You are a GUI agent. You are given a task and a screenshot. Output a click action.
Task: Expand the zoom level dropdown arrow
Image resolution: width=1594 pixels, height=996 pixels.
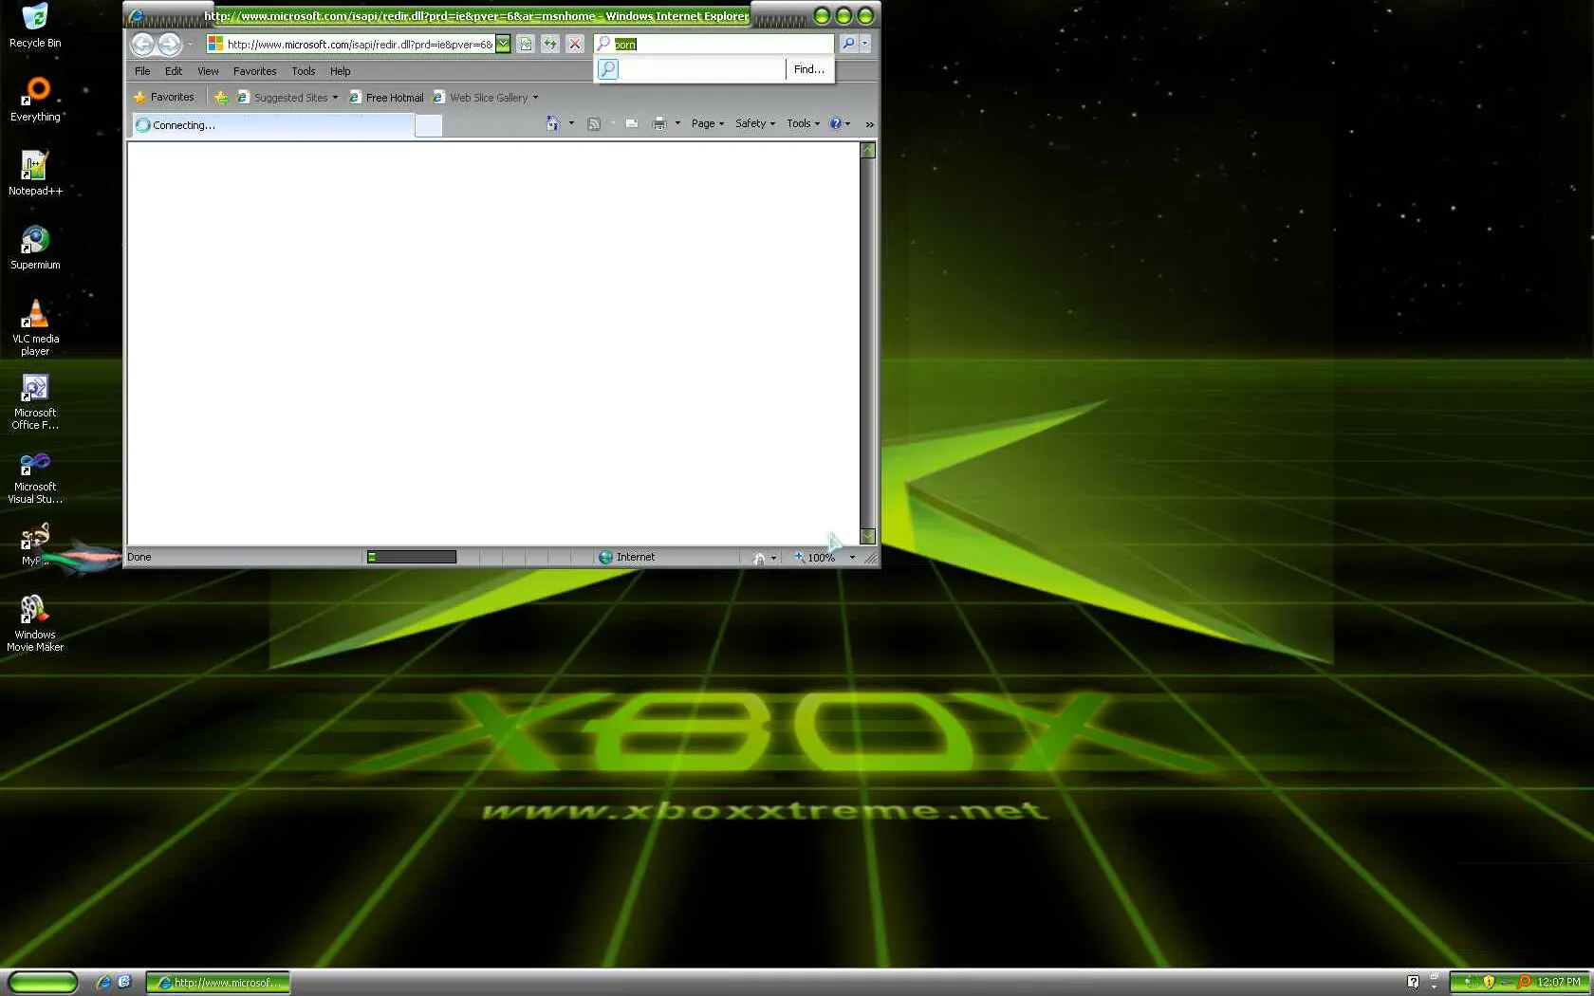click(852, 557)
